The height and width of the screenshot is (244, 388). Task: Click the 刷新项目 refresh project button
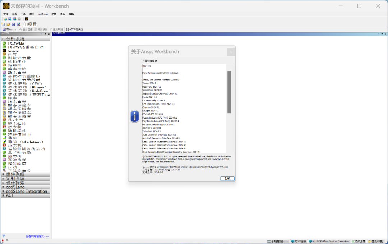41,29
